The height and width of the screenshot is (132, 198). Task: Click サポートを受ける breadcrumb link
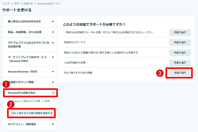23,3
